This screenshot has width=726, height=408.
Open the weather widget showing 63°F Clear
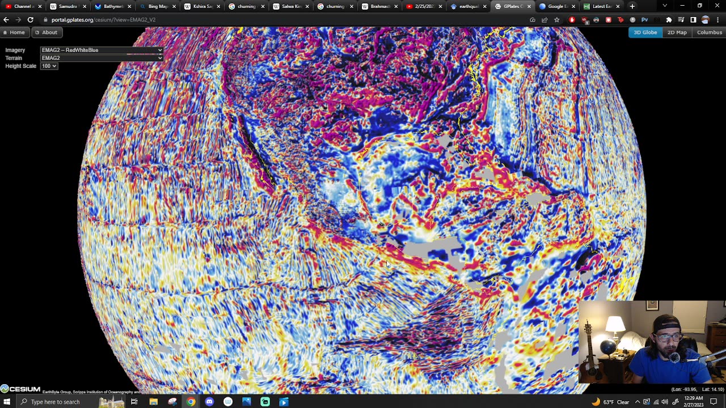(610, 402)
